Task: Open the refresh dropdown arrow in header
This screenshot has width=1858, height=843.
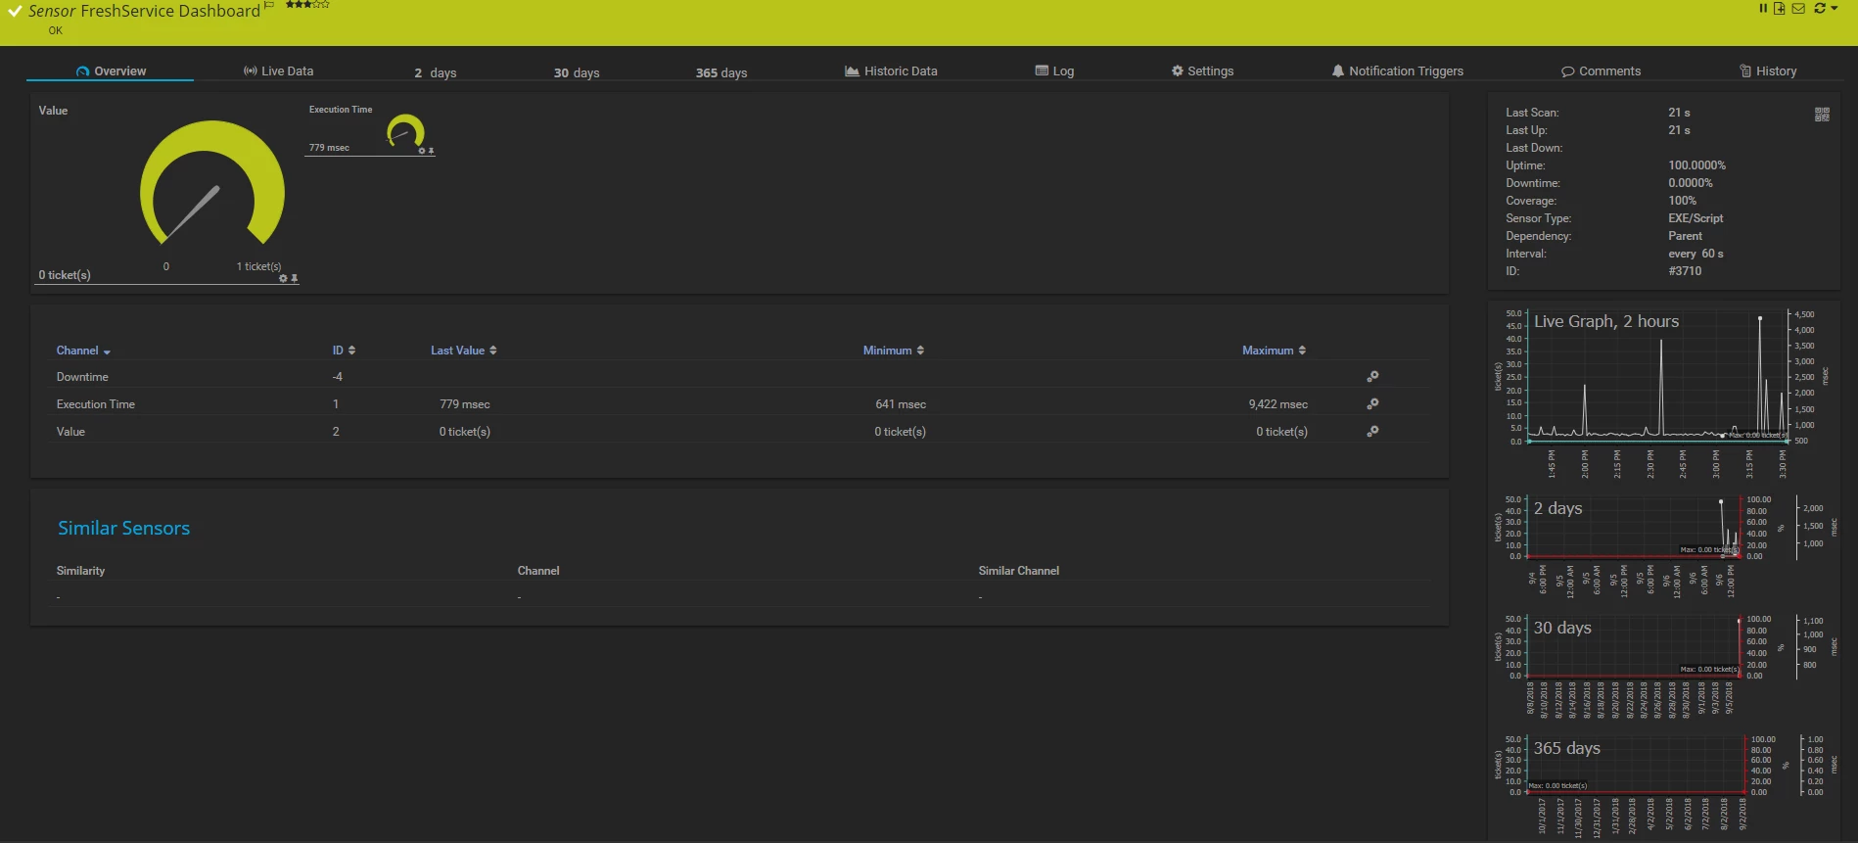Action: pos(1834,8)
